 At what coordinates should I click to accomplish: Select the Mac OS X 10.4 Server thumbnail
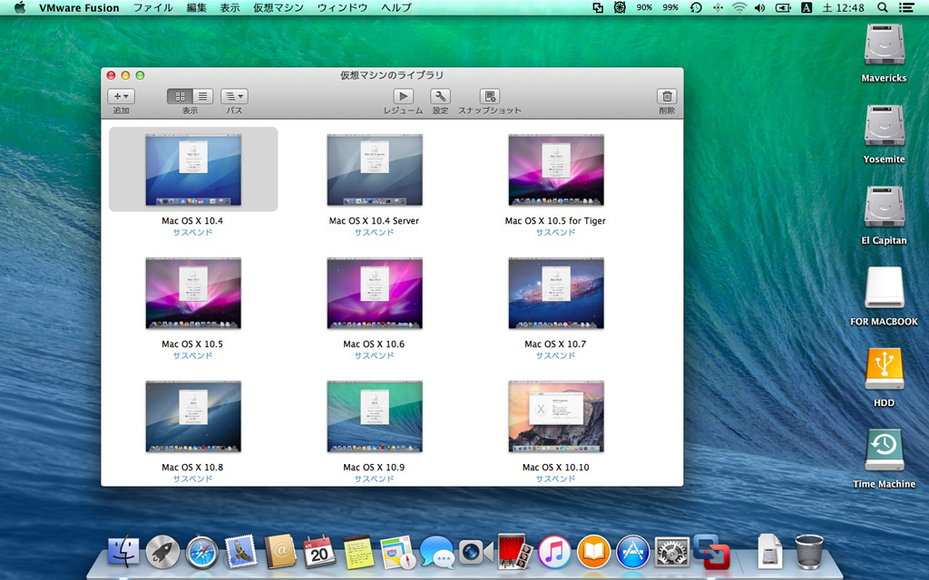[375, 169]
